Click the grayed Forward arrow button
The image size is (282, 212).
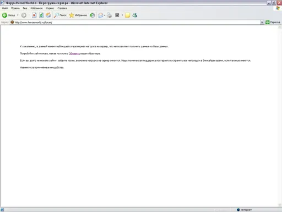click(x=24, y=15)
